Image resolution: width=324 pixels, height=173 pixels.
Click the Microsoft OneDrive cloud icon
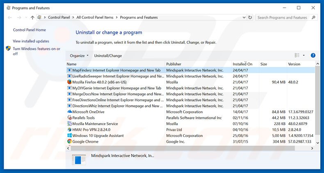click(70, 112)
